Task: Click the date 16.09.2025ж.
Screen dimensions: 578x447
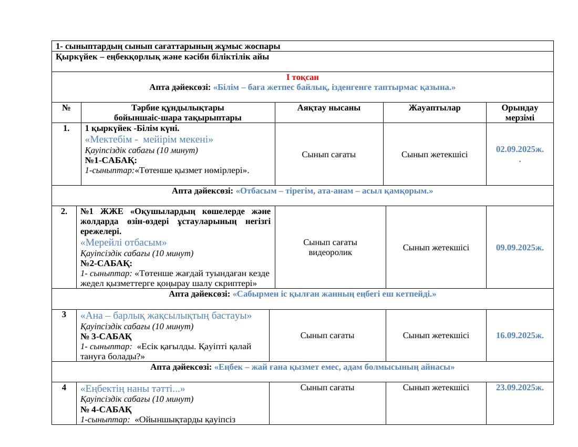Action: click(519, 336)
